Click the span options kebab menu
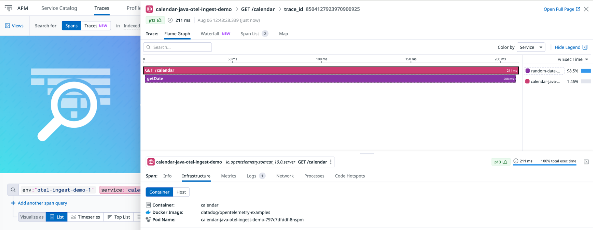Viewport: 593px width, 230px height. tap(331, 162)
